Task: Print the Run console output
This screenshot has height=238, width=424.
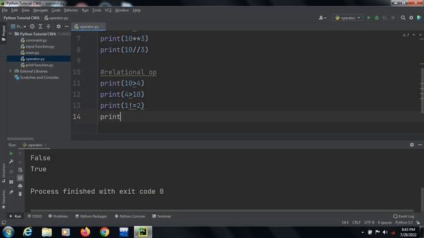Action: [20, 186]
